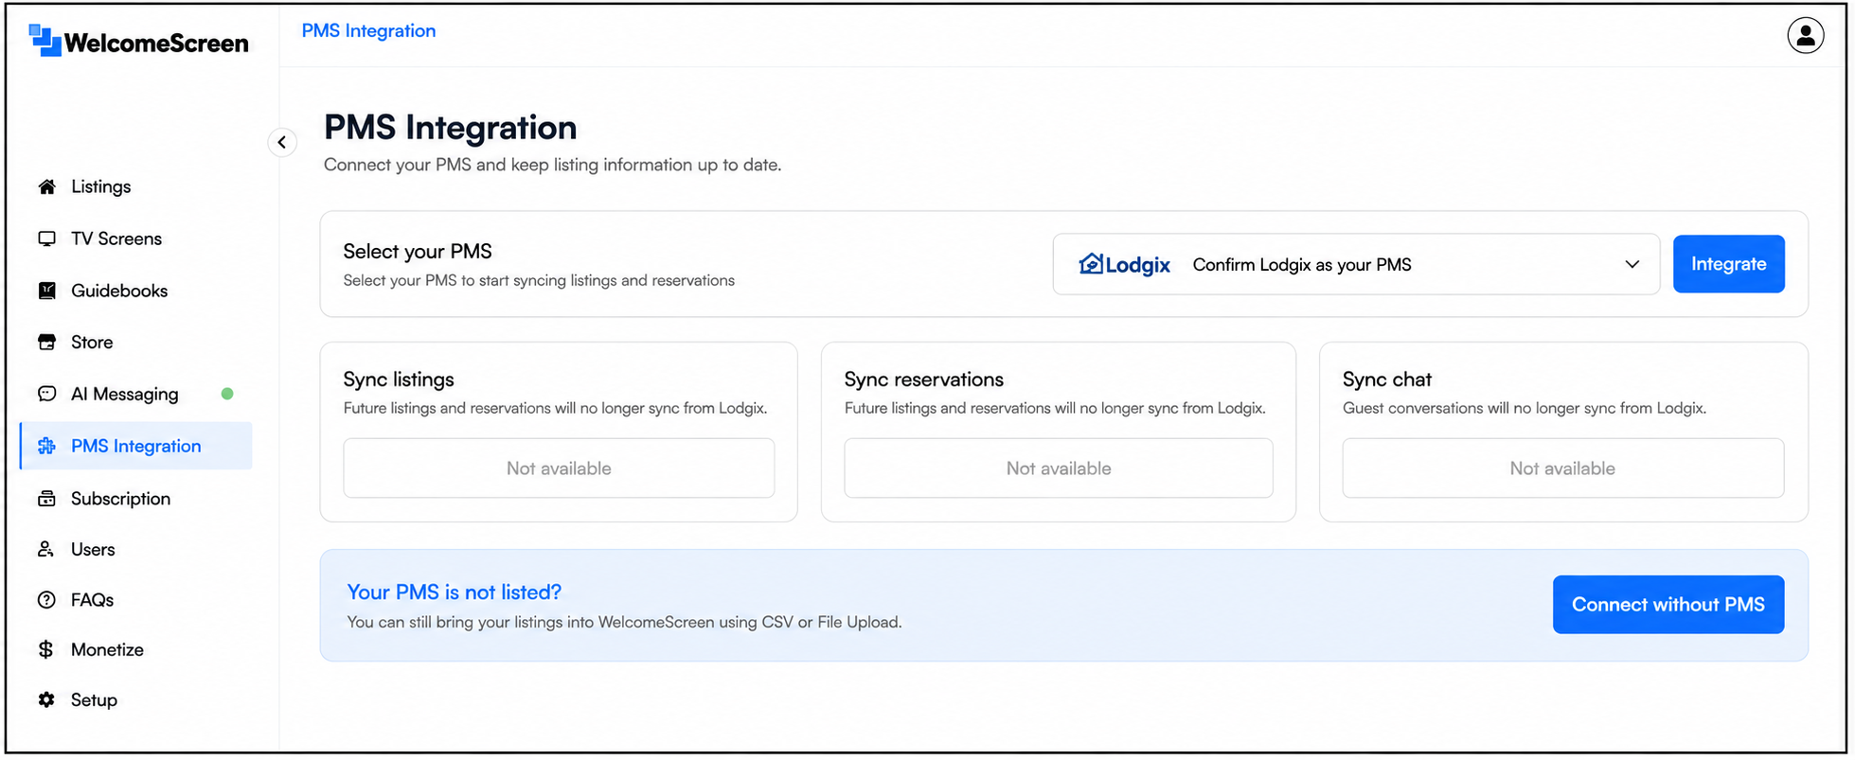The width and height of the screenshot is (1855, 760).
Task: Click the AI Messaging chat bubble icon
Action: click(x=46, y=394)
